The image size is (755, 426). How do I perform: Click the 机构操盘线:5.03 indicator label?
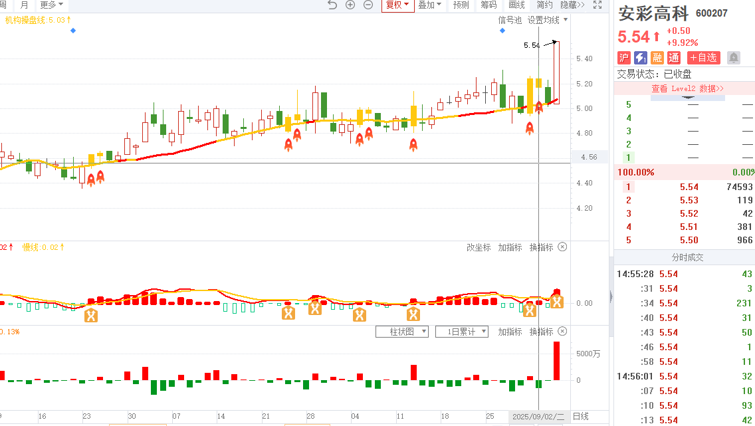[38, 20]
